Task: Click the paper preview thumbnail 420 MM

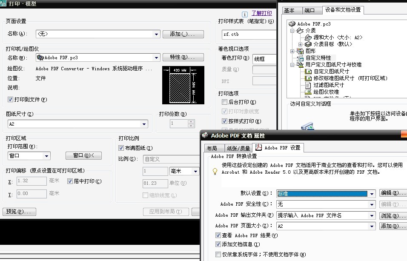Action: pos(183,85)
